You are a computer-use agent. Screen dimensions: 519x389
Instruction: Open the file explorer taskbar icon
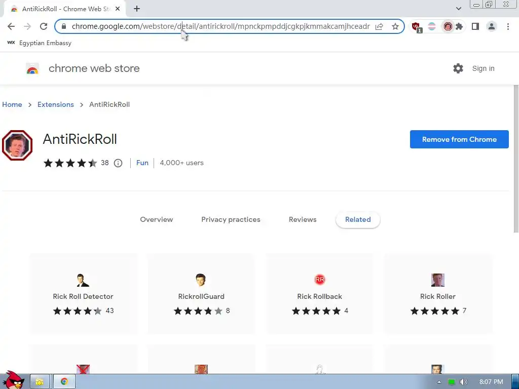(x=40, y=382)
